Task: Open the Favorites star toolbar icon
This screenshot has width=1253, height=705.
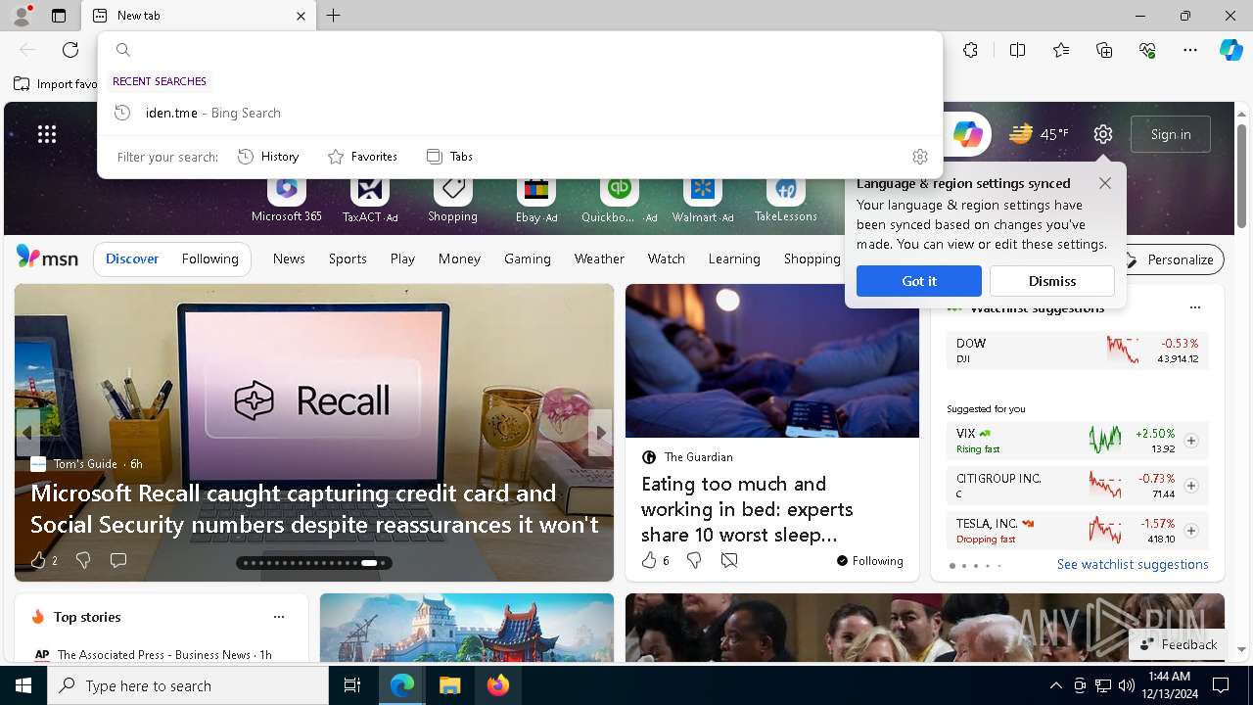Action: click(x=1061, y=50)
